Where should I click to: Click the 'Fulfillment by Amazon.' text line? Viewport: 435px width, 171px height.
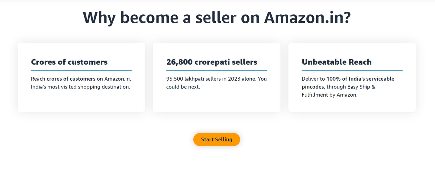point(329,95)
